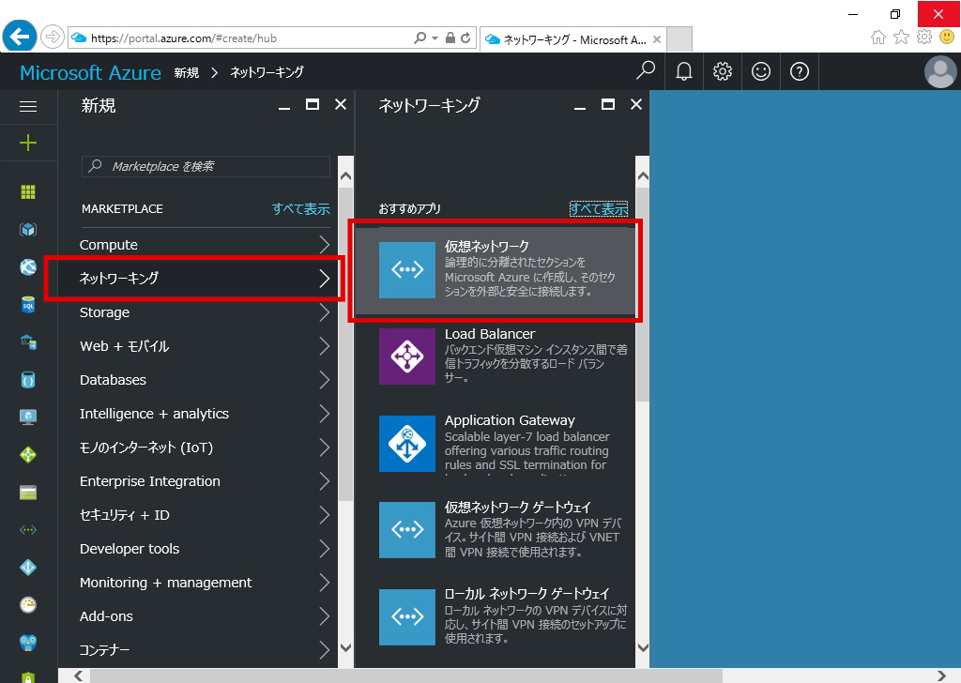Click すべて表示 link next to MARKETPLACE
Image resolution: width=961 pixels, height=683 pixels.
tap(301, 209)
